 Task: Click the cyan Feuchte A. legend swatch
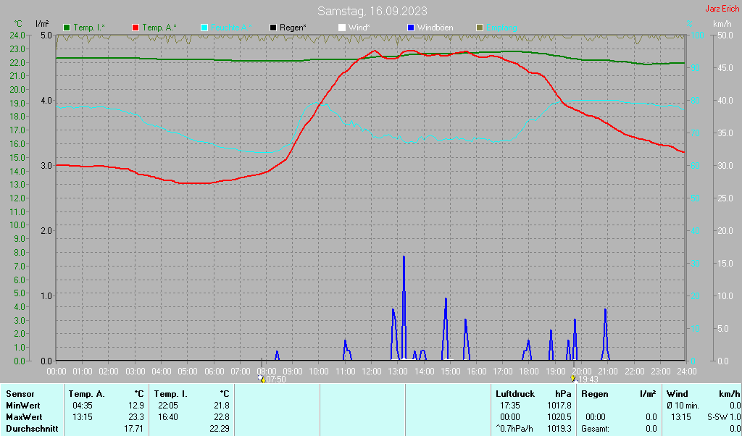point(204,28)
